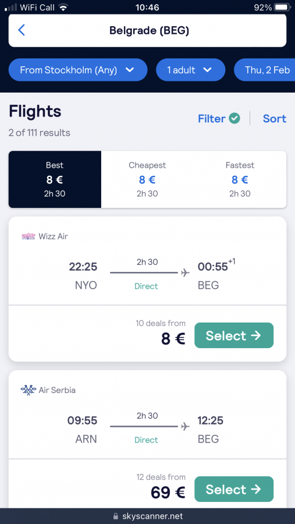
Task: Tap the airplane icon on the Air Serbia flight
Action: coord(185,427)
